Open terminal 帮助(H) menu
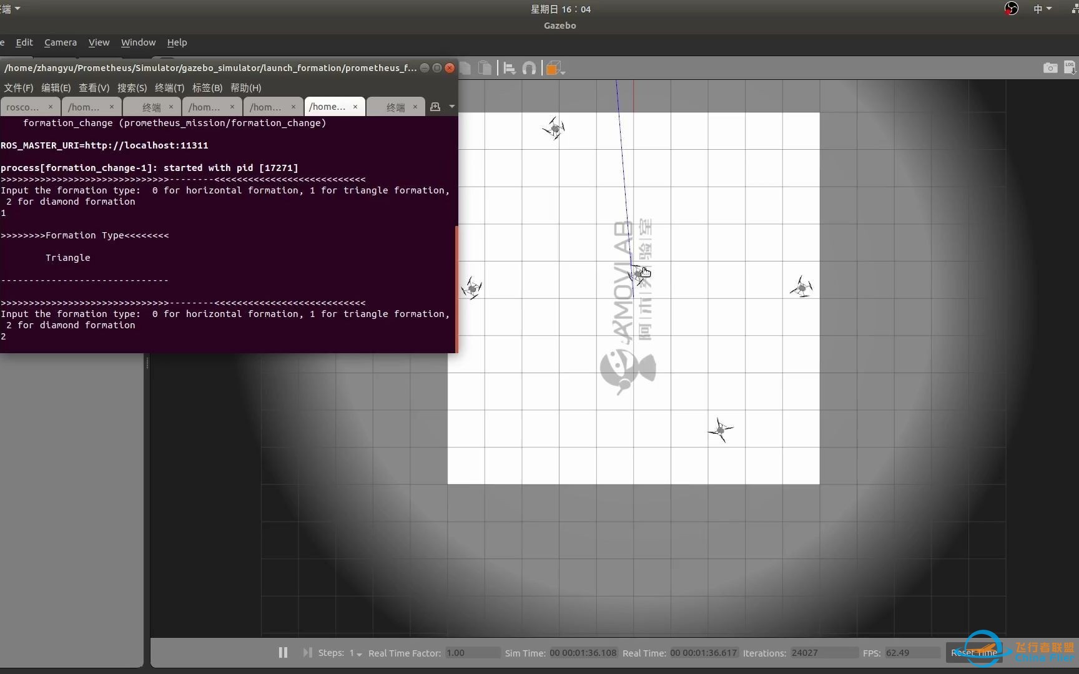This screenshot has width=1079, height=674. [x=245, y=88]
